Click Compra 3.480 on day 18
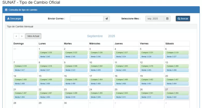The image size is (202, 108). point(126,80)
